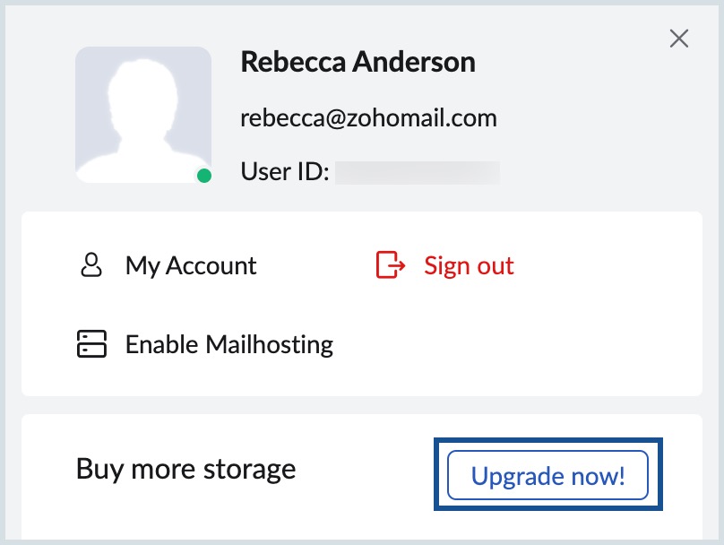Select the name Rebecca Anderson

358,63
